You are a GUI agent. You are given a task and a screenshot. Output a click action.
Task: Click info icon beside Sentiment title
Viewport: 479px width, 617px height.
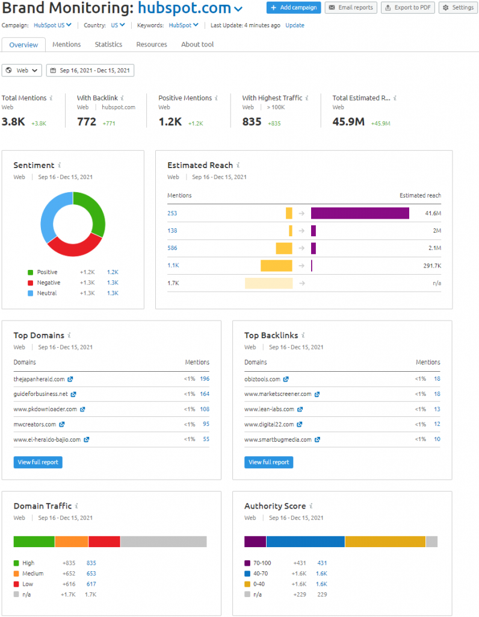click(60, 165)
